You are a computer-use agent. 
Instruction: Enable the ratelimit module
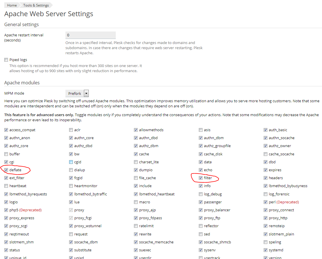[136, 226]
